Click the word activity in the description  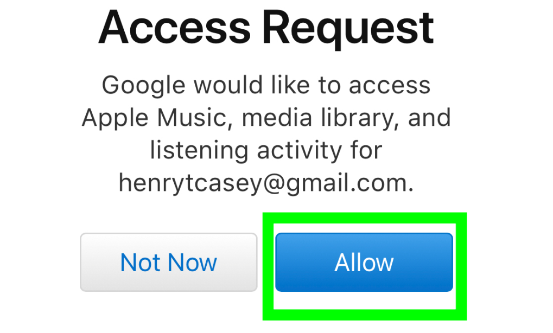point(300,151)
